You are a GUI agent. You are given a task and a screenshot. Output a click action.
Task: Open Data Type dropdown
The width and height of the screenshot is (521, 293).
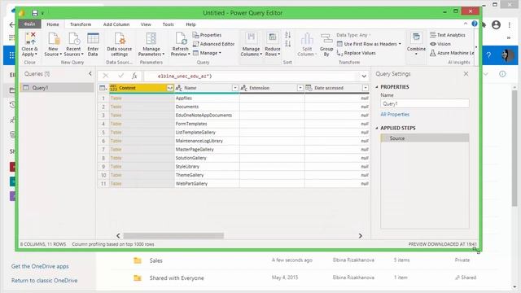[x=353, y=35]
